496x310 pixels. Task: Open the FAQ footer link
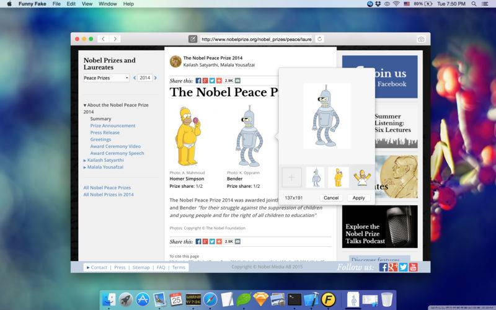pos(161,267)
